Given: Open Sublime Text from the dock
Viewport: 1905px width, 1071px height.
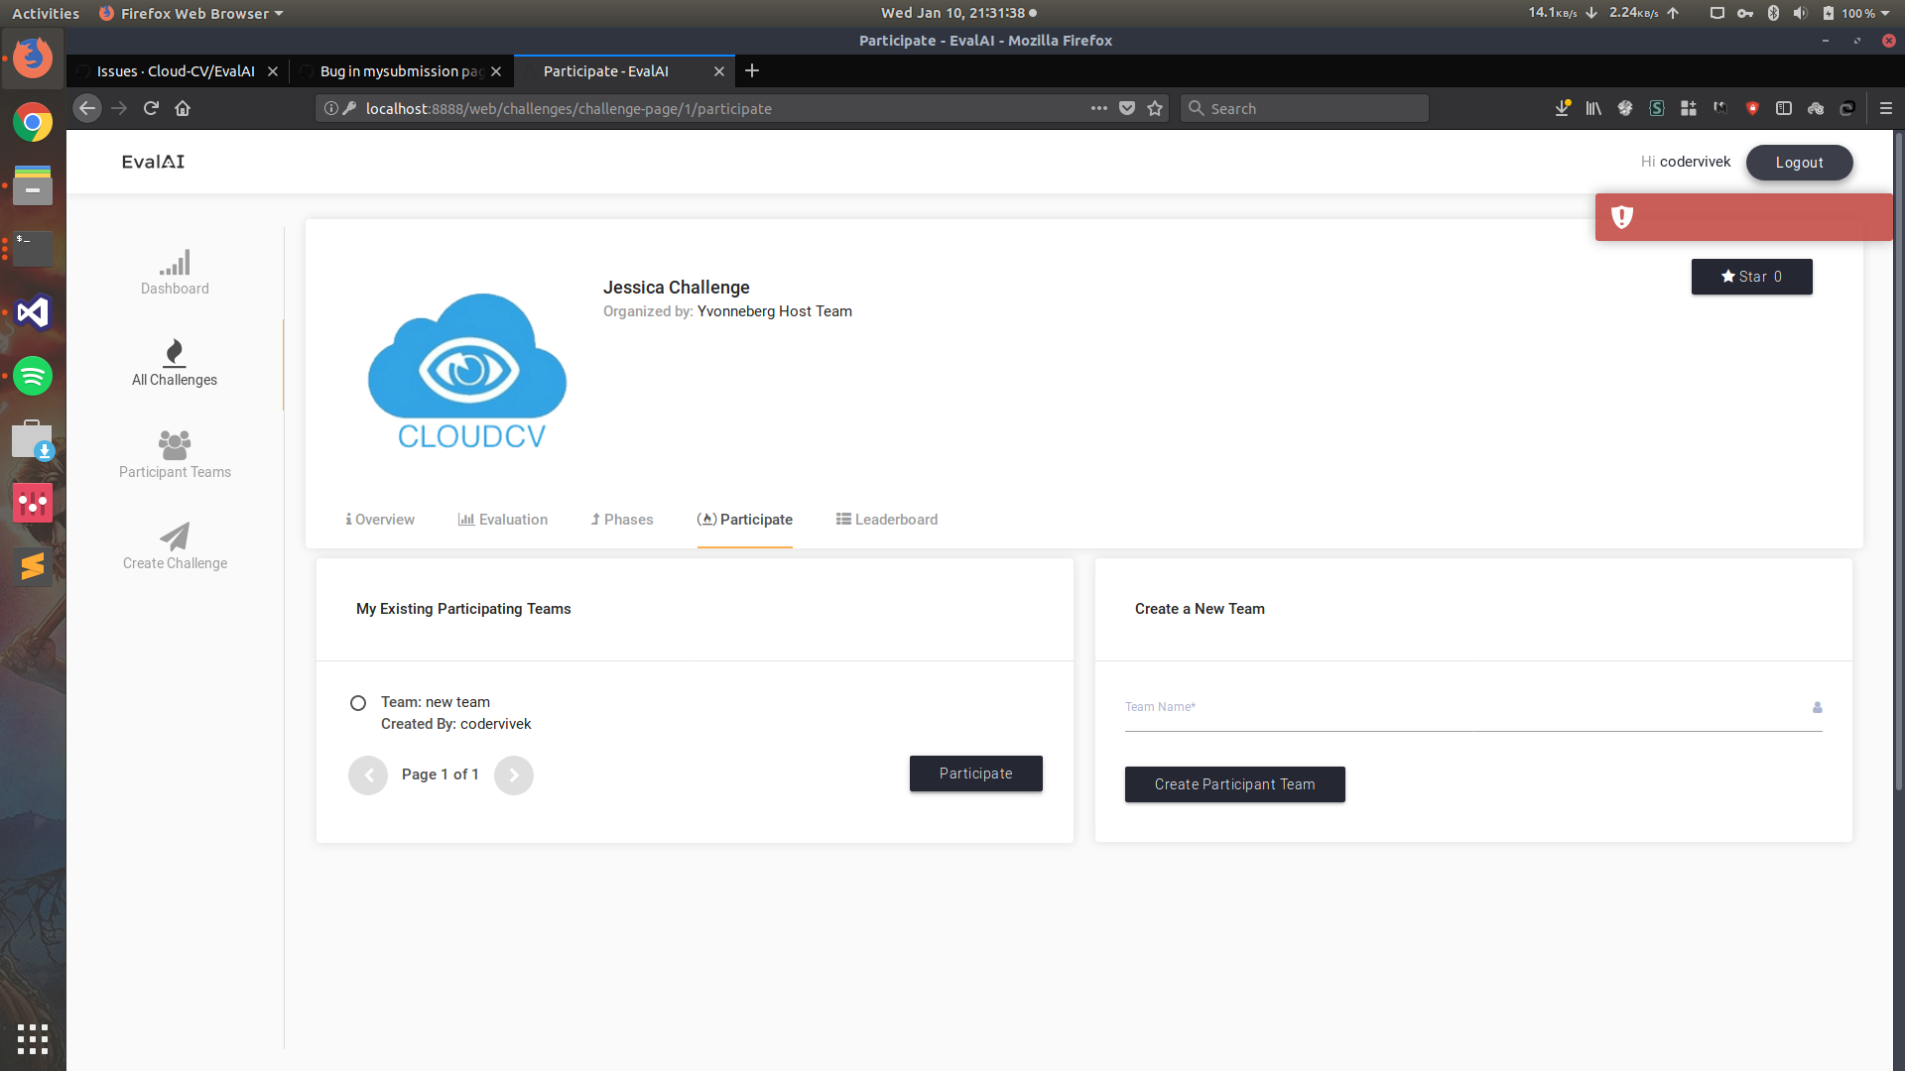Looking at the screenshot, I should 33,566.
